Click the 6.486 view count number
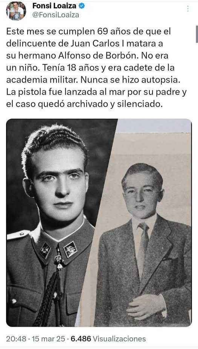This screenshot has width=198, height=349. coord(81,338)
